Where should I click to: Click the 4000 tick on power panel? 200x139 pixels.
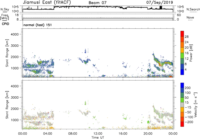point(15,34)
